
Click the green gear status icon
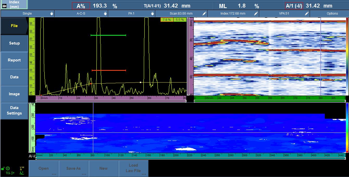[x=8, y=168]
